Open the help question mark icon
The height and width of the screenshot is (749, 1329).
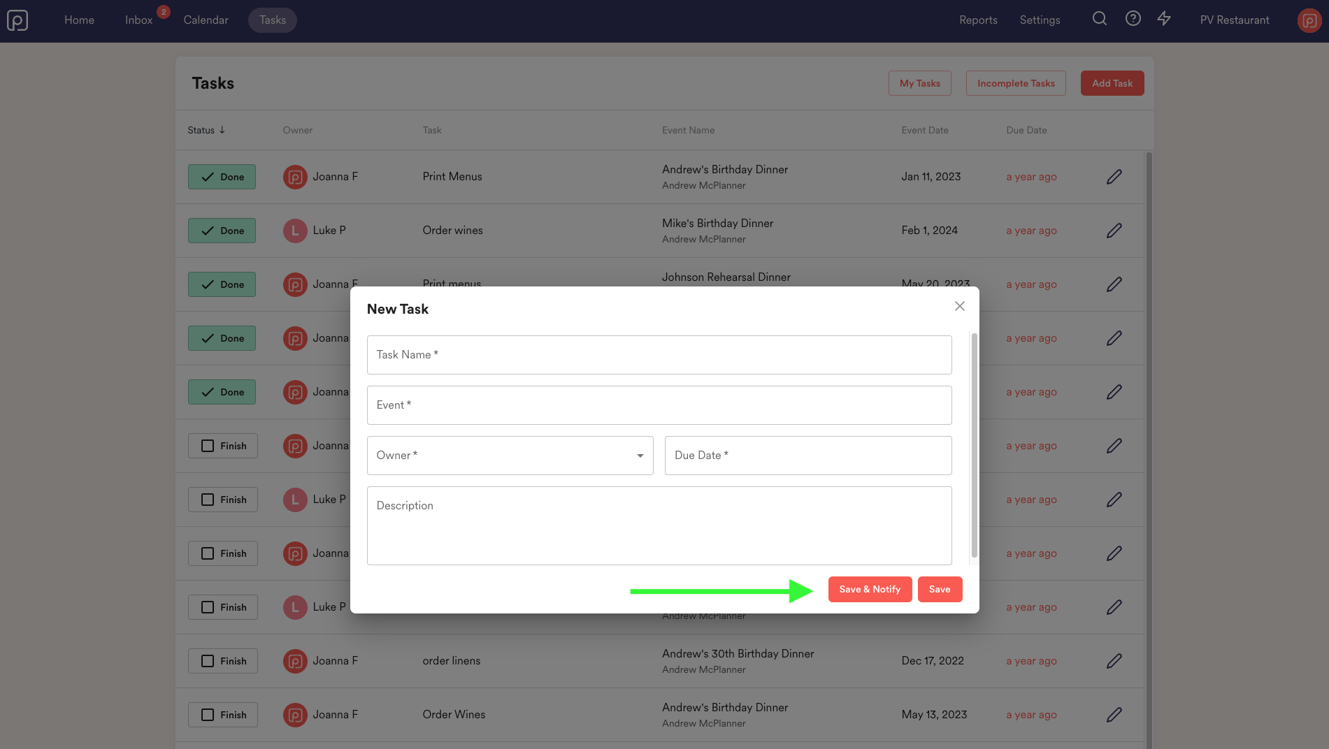click(x=1133, y=19)
